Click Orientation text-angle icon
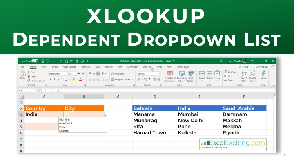 (103, 73)
